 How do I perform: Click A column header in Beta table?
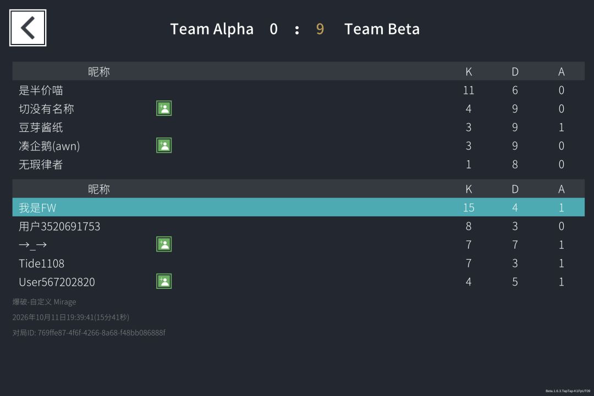[x=562, y=189]
